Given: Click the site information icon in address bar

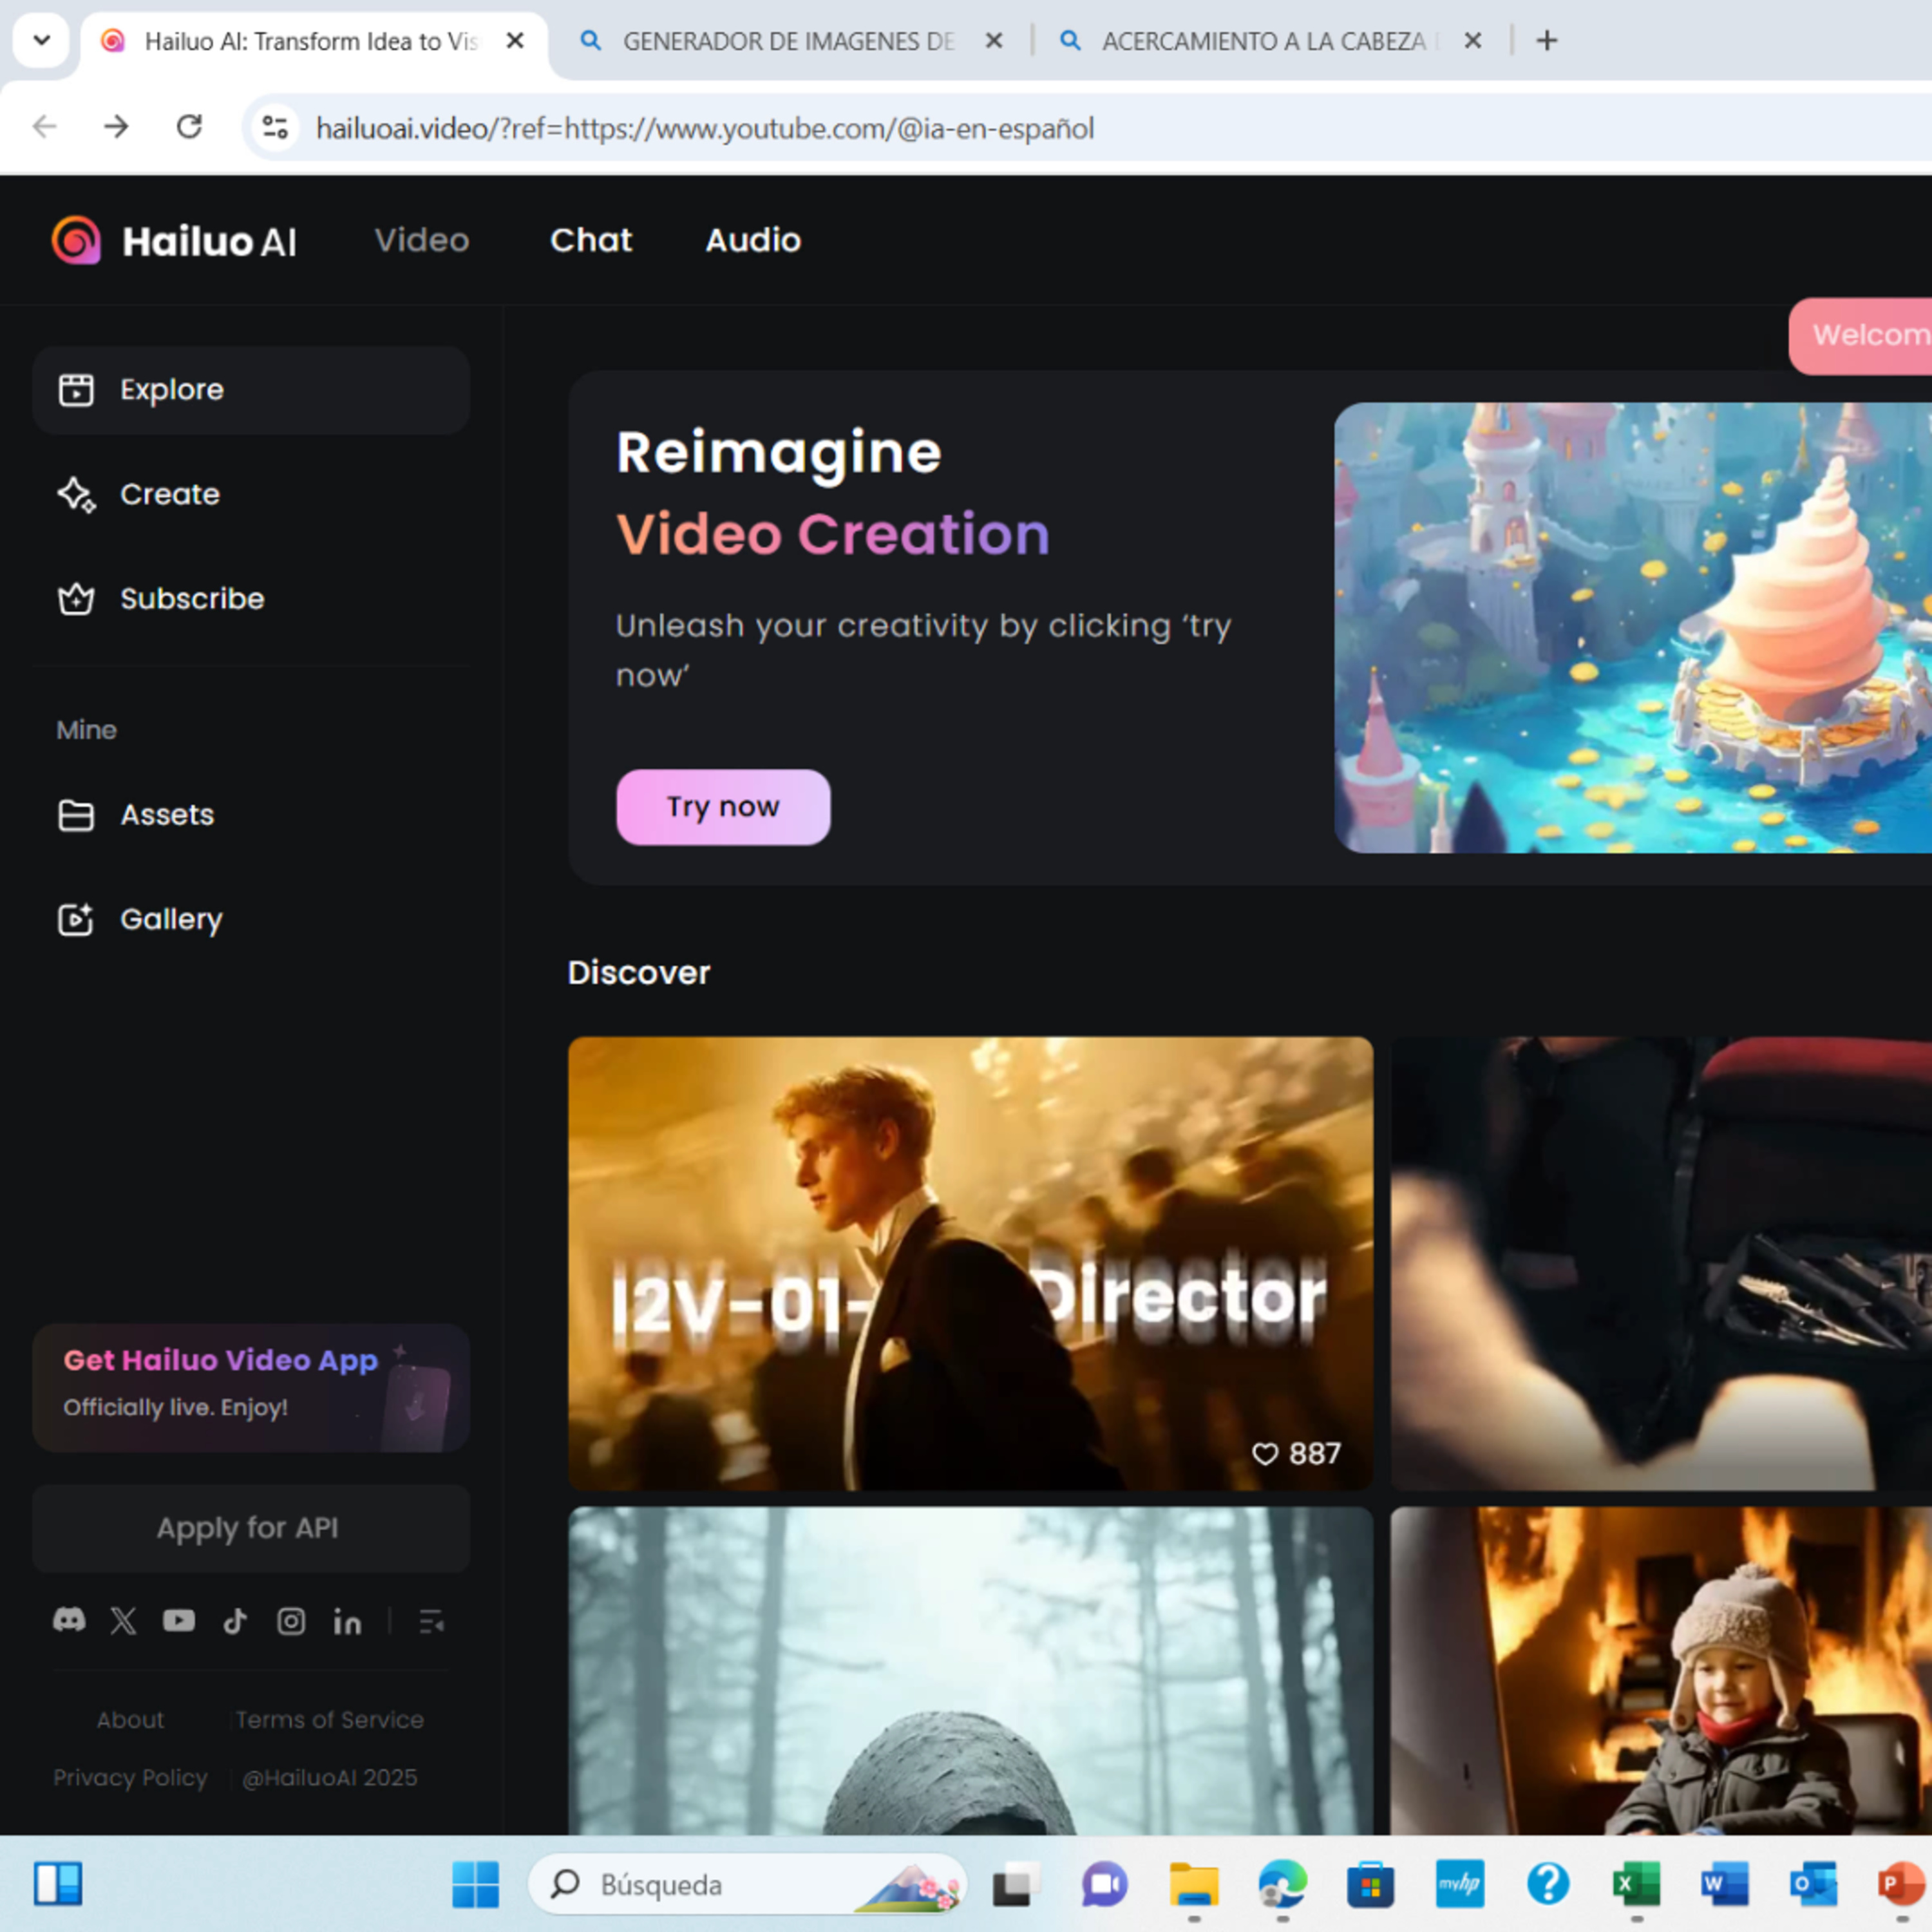Looking at the screenshot, I should coord(274,127).
